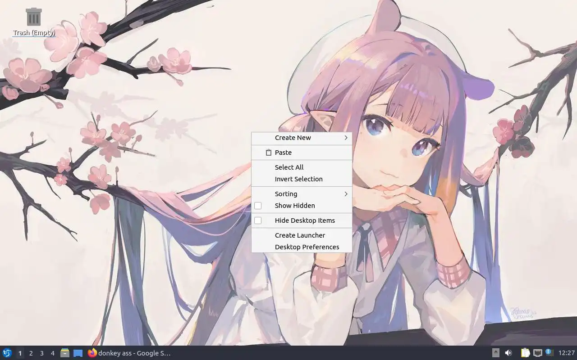Click the Firefox icon in the taskbar

[x=92, y=353]
